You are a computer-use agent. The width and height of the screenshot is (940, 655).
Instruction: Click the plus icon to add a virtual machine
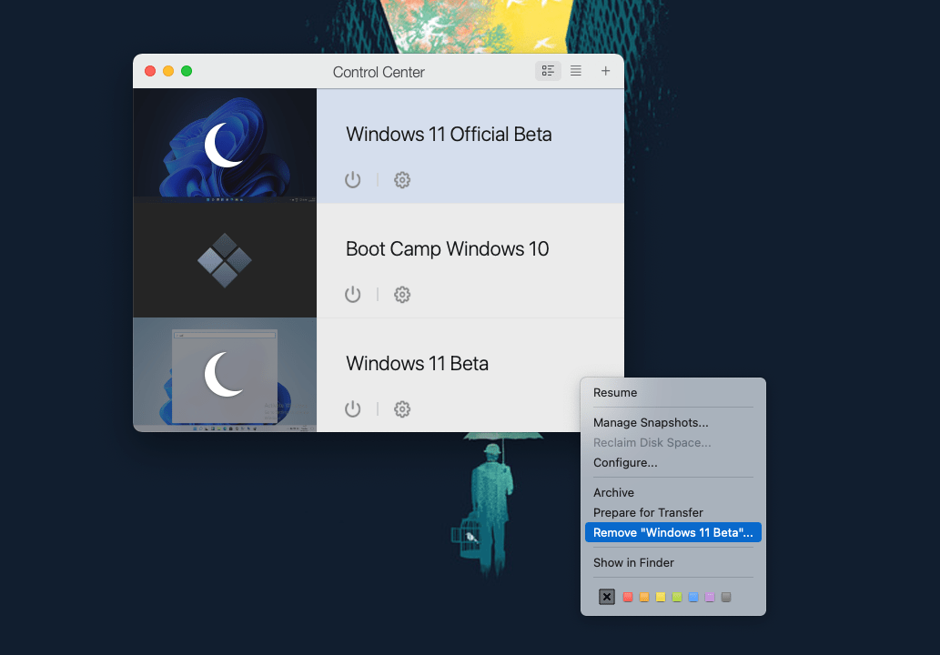[605, 71]
